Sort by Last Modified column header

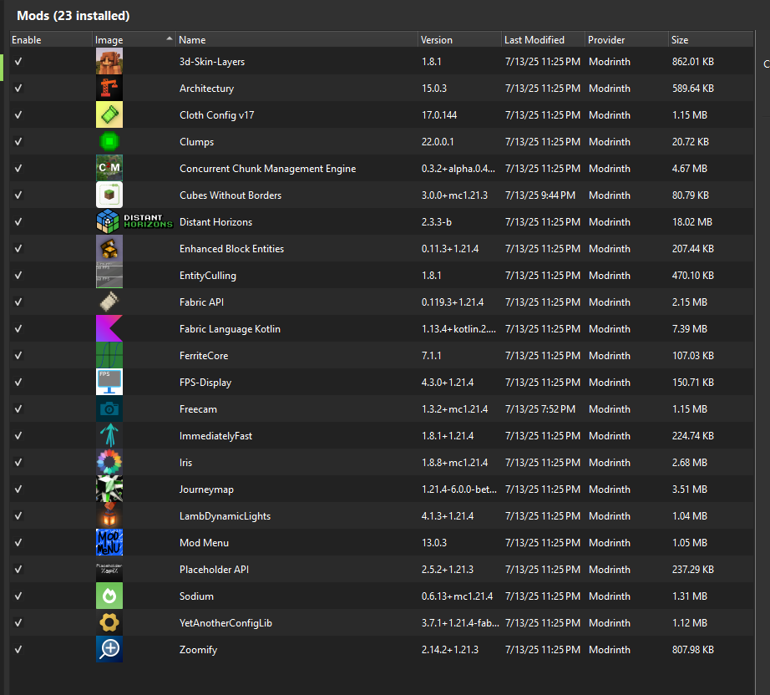[543, 39]
